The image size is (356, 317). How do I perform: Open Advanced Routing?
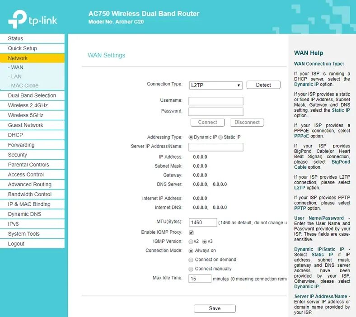point(32,185)
